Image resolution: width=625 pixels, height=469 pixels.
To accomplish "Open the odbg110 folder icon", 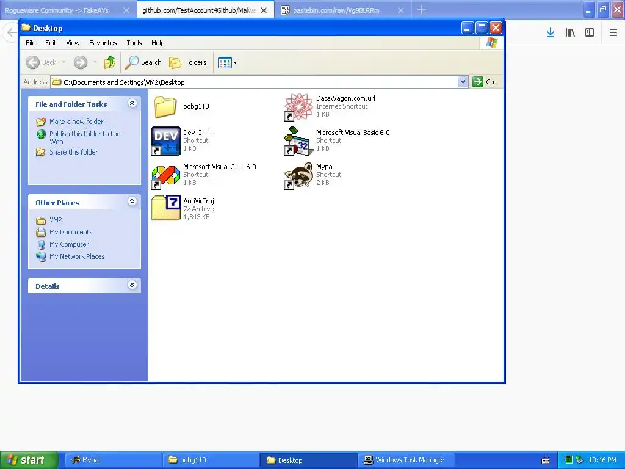I will 165,106.
